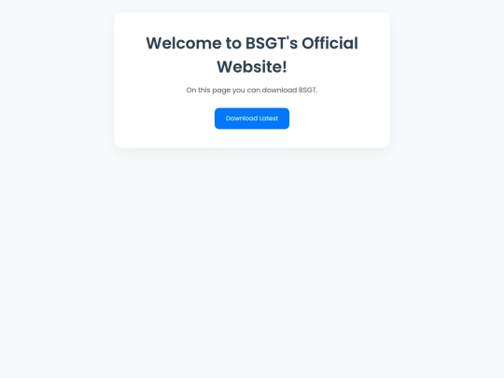This screenshot has width=504, height=378.
Task: Click the word 'to' in the heading
Action: click(233, 43)
